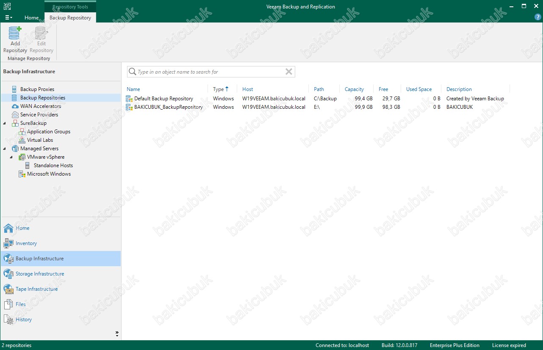Click the navigation pane overflow chevron
The image size is (543, 350).
pyautogui.click(x=117, y=333)
